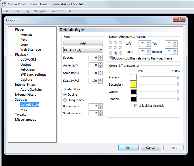Select Audio Switcher tree item
The width and height of the screenshot is (194, 166).
(31, 90)
